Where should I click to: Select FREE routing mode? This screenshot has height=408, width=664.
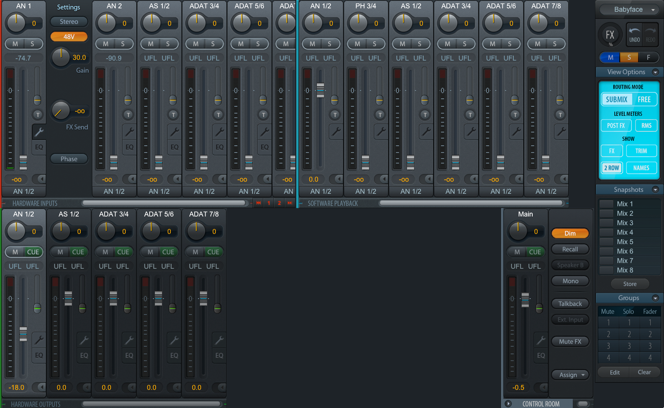pyautogui.click(x=644, y=100)
